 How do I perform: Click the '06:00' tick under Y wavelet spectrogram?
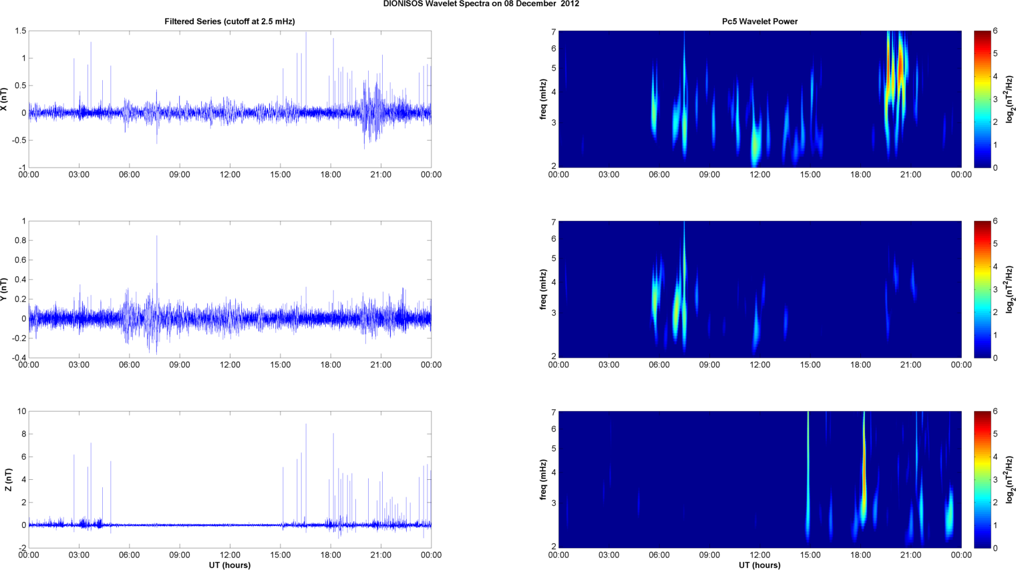click(x=659, y=365)
